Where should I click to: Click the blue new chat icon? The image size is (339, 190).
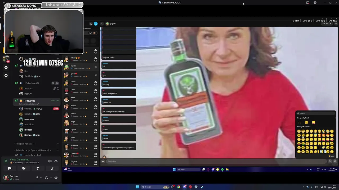(x=96, y=24)
